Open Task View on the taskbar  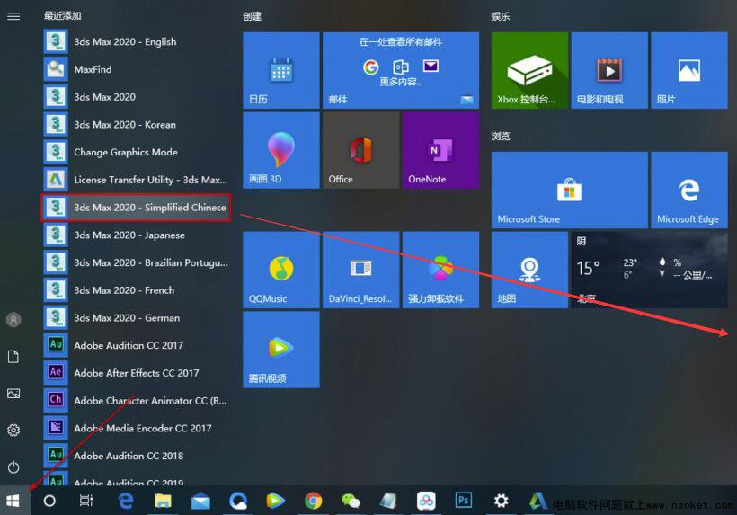86,501
